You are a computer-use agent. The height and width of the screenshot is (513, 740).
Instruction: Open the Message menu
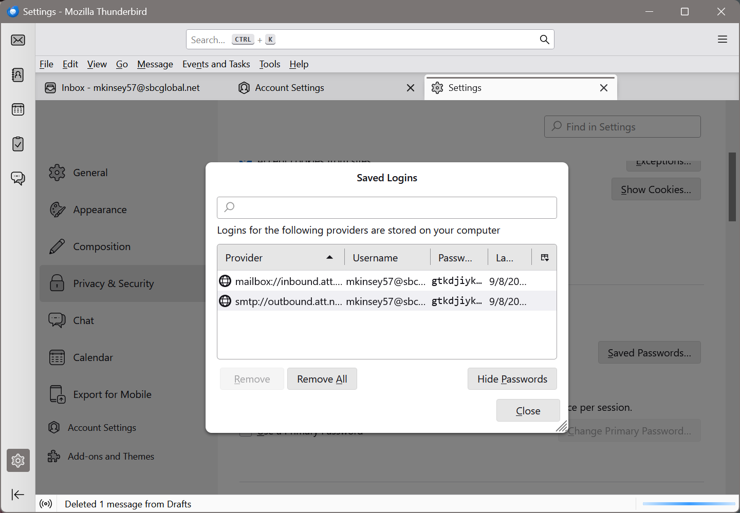(155, 64)
